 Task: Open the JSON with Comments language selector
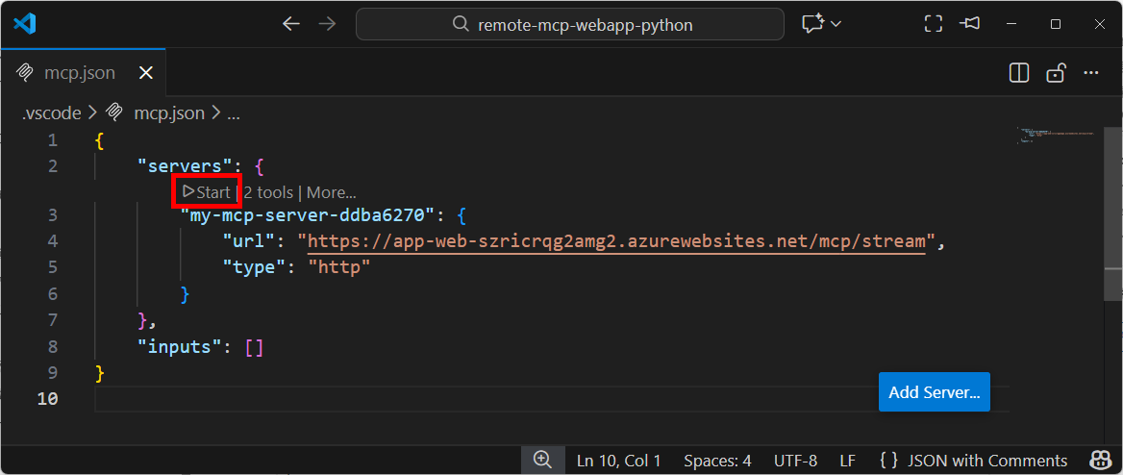tap(973, 461)
